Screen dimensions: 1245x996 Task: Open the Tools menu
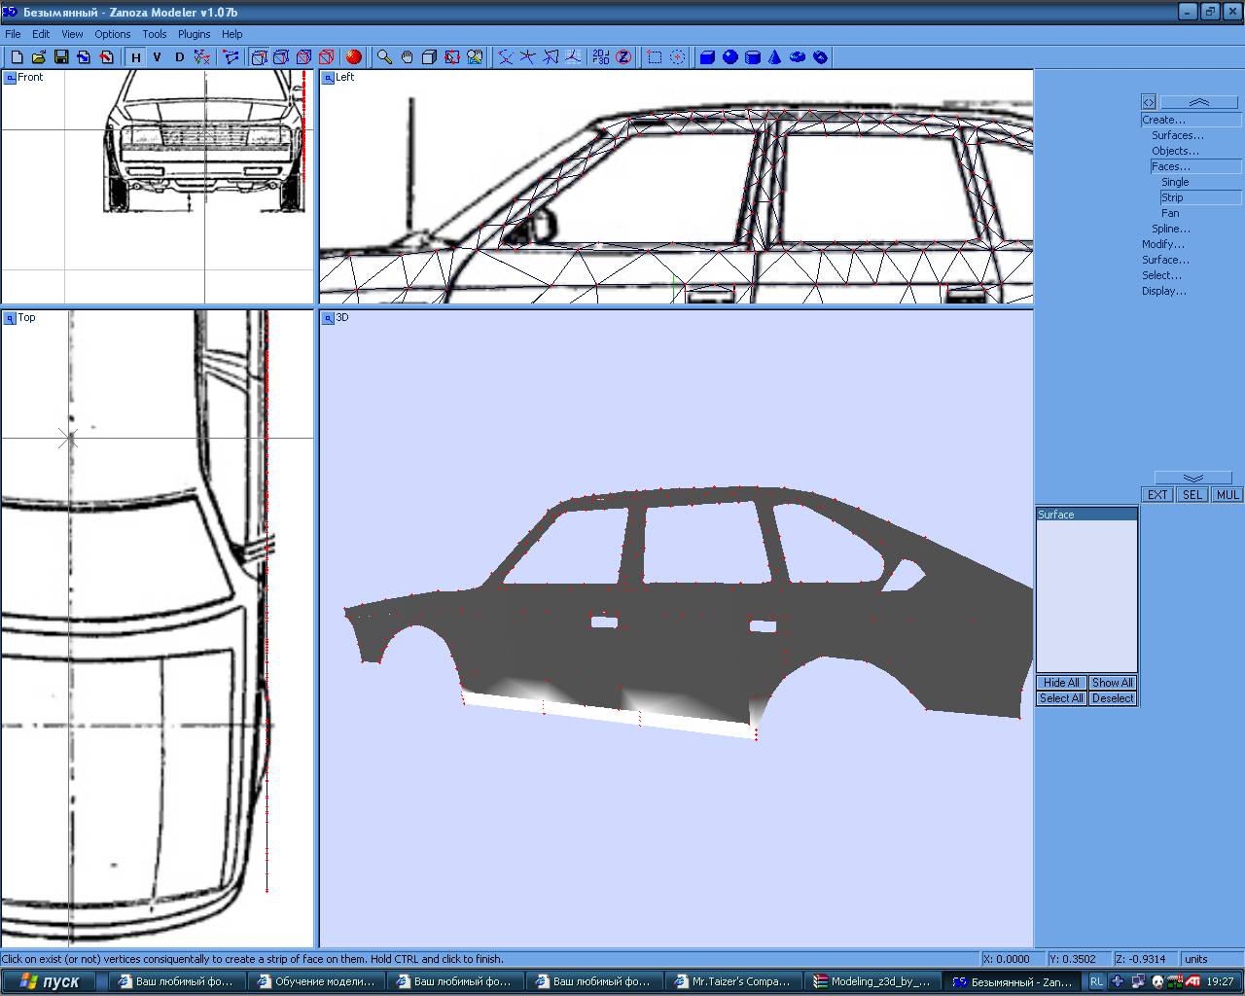pos(155,34)
